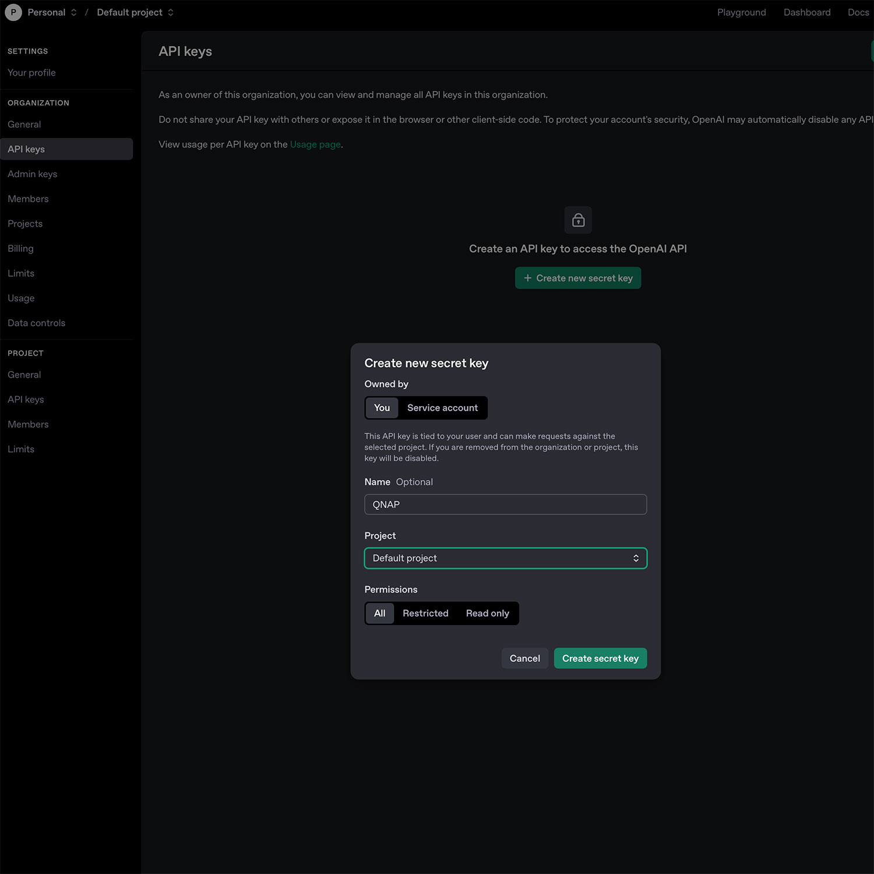Click the Personal organization avatar icon

coord(13,12)
